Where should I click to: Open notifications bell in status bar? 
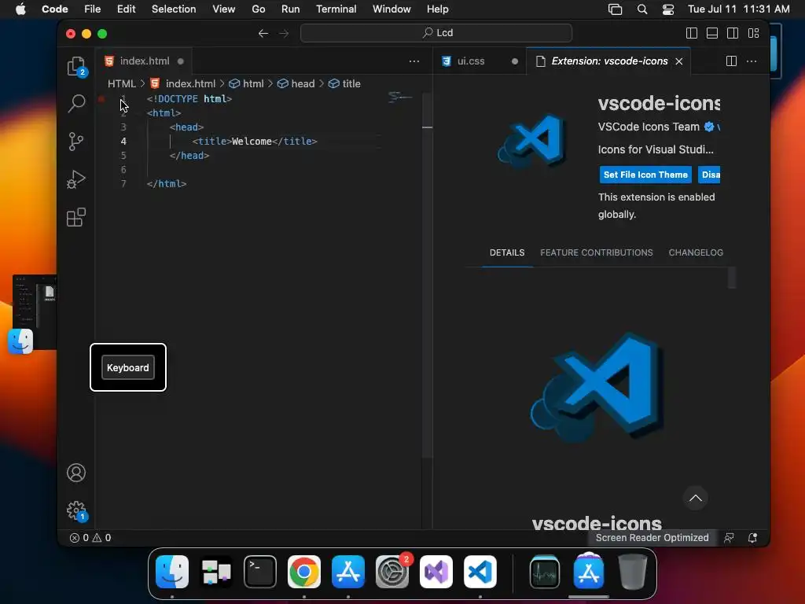(x=752, y=538)
